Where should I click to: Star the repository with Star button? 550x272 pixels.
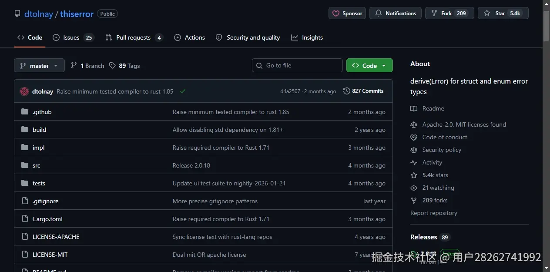[x=503, y=13]
